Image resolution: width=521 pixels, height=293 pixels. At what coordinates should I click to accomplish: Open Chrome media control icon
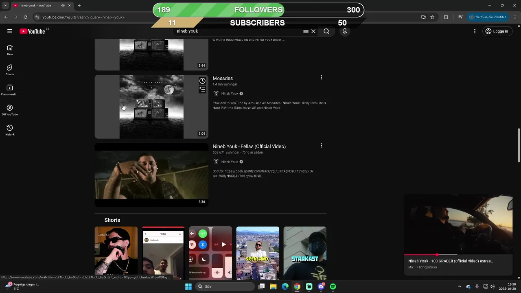click(460, 17)
